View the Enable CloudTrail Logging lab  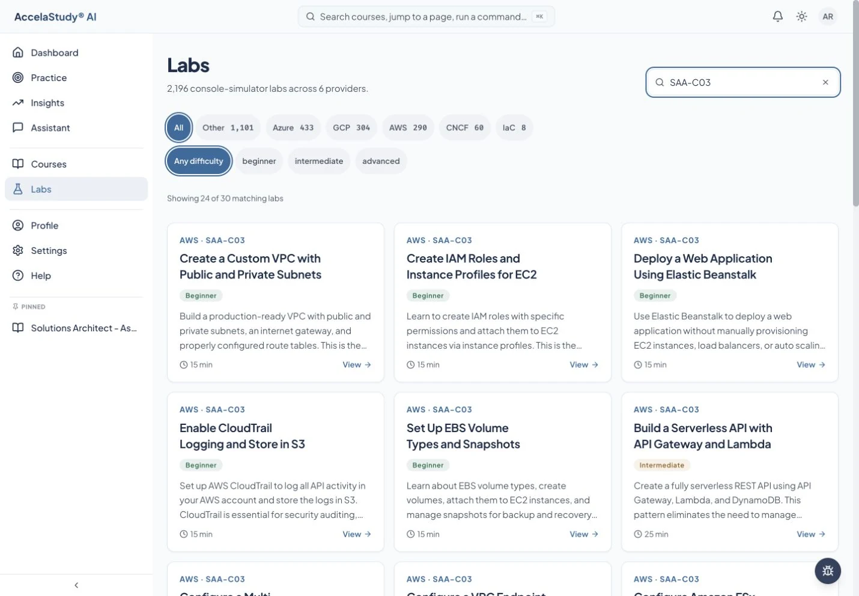[x=357, y=534]
